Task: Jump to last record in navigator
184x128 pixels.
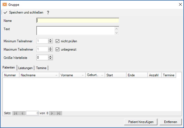Action: coord(59,113)
